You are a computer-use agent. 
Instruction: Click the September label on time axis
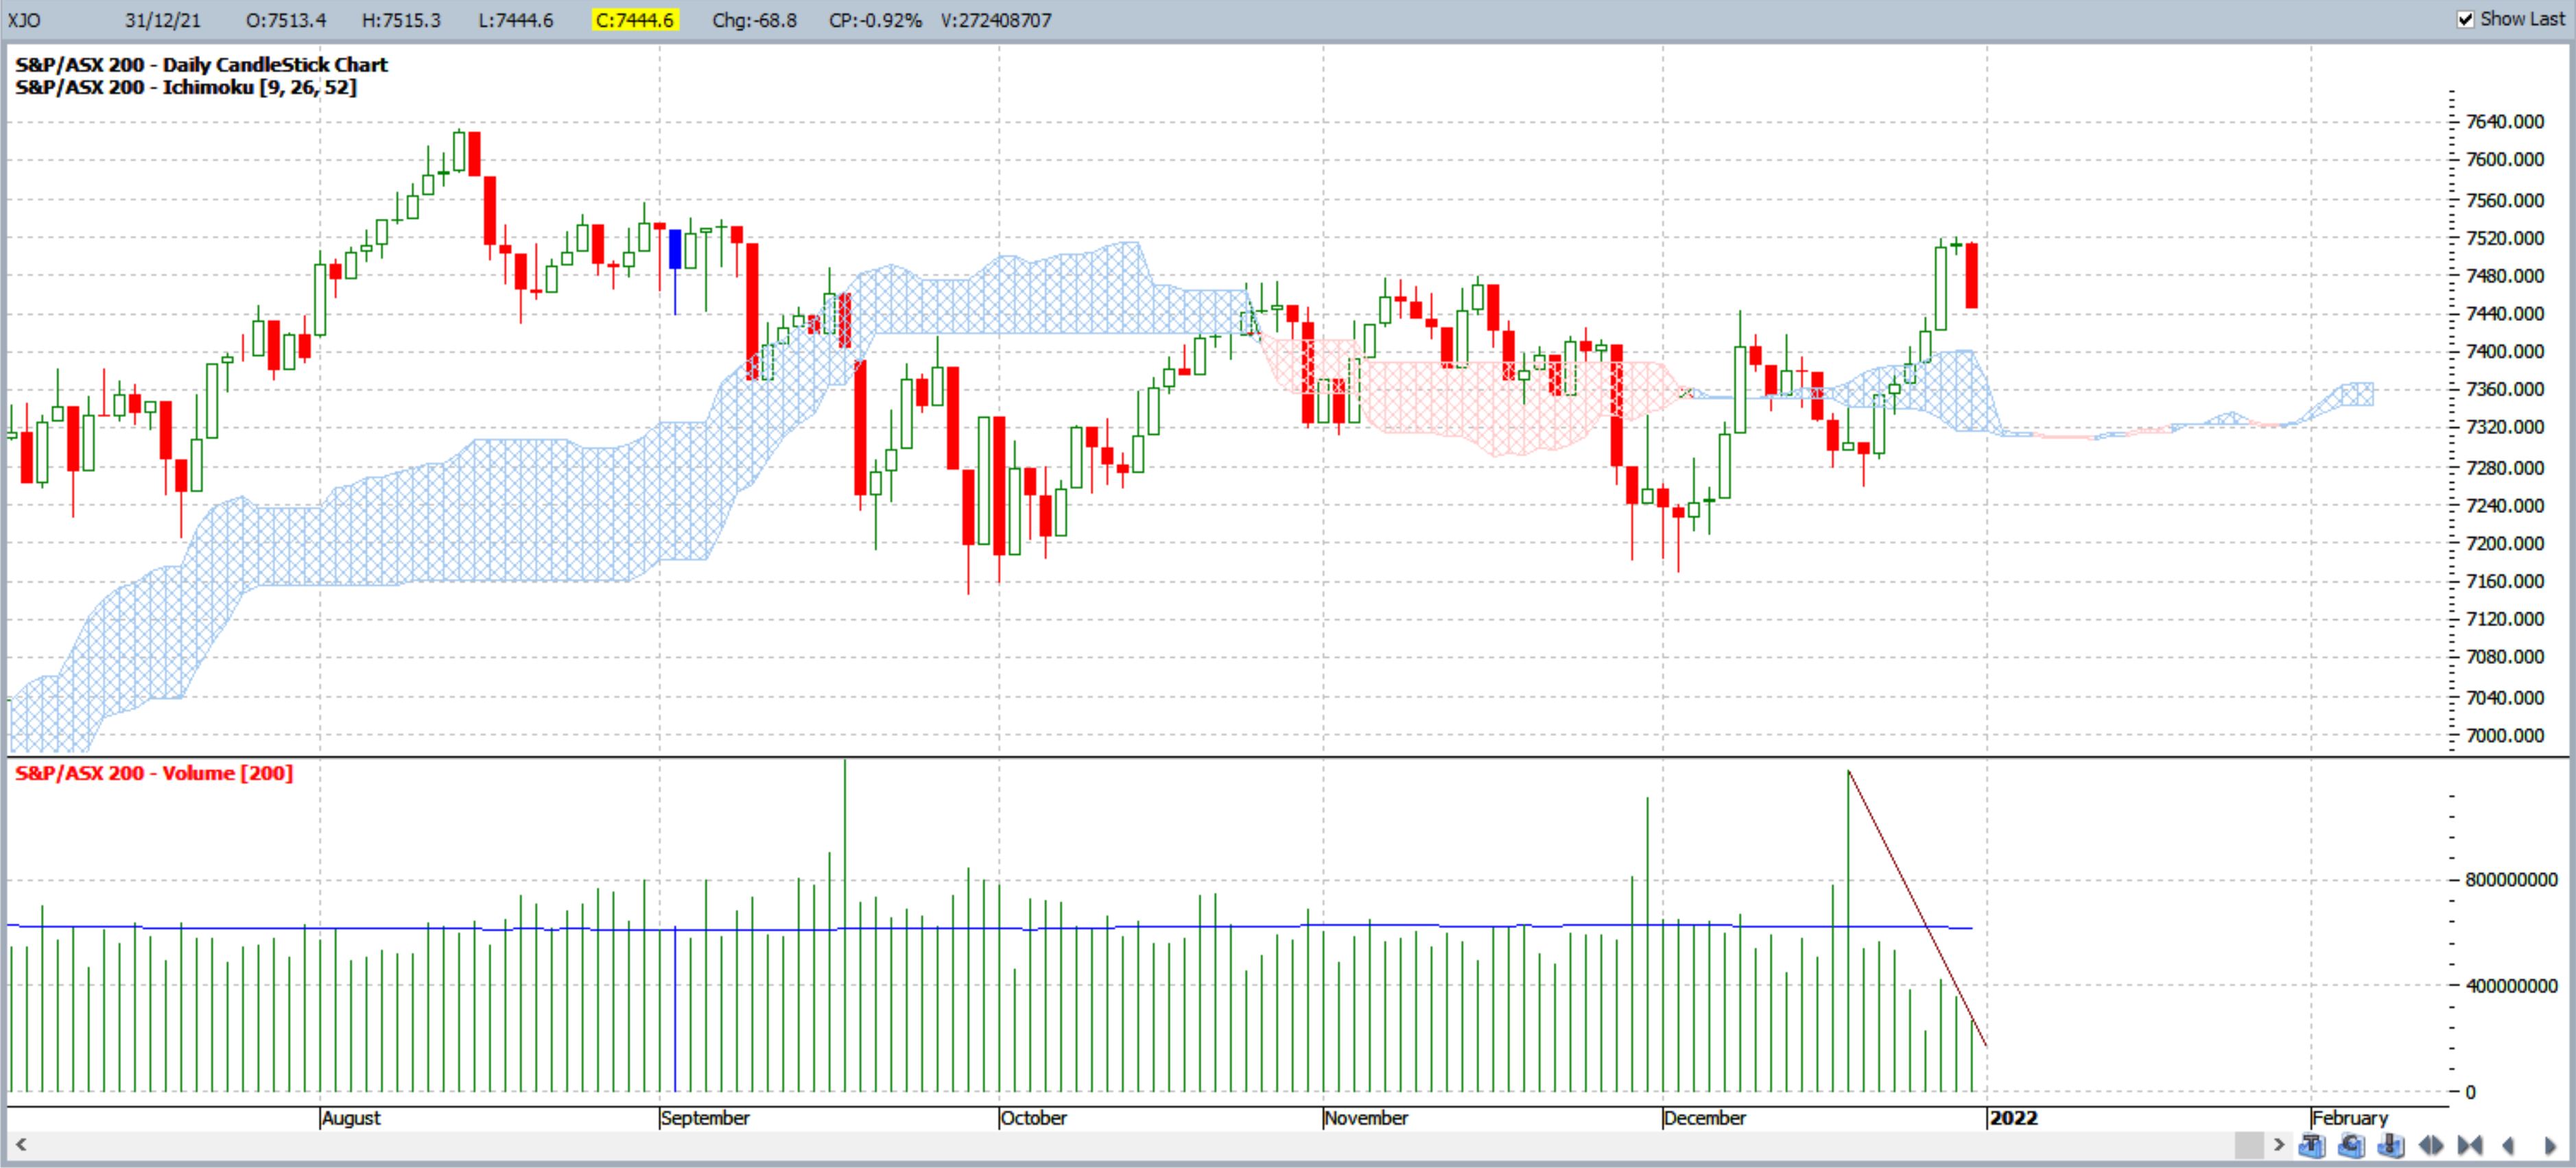(705, 1118)
